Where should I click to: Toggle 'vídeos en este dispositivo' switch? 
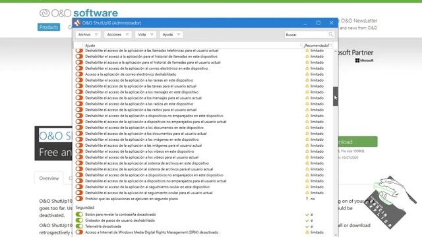pos(79,151)
